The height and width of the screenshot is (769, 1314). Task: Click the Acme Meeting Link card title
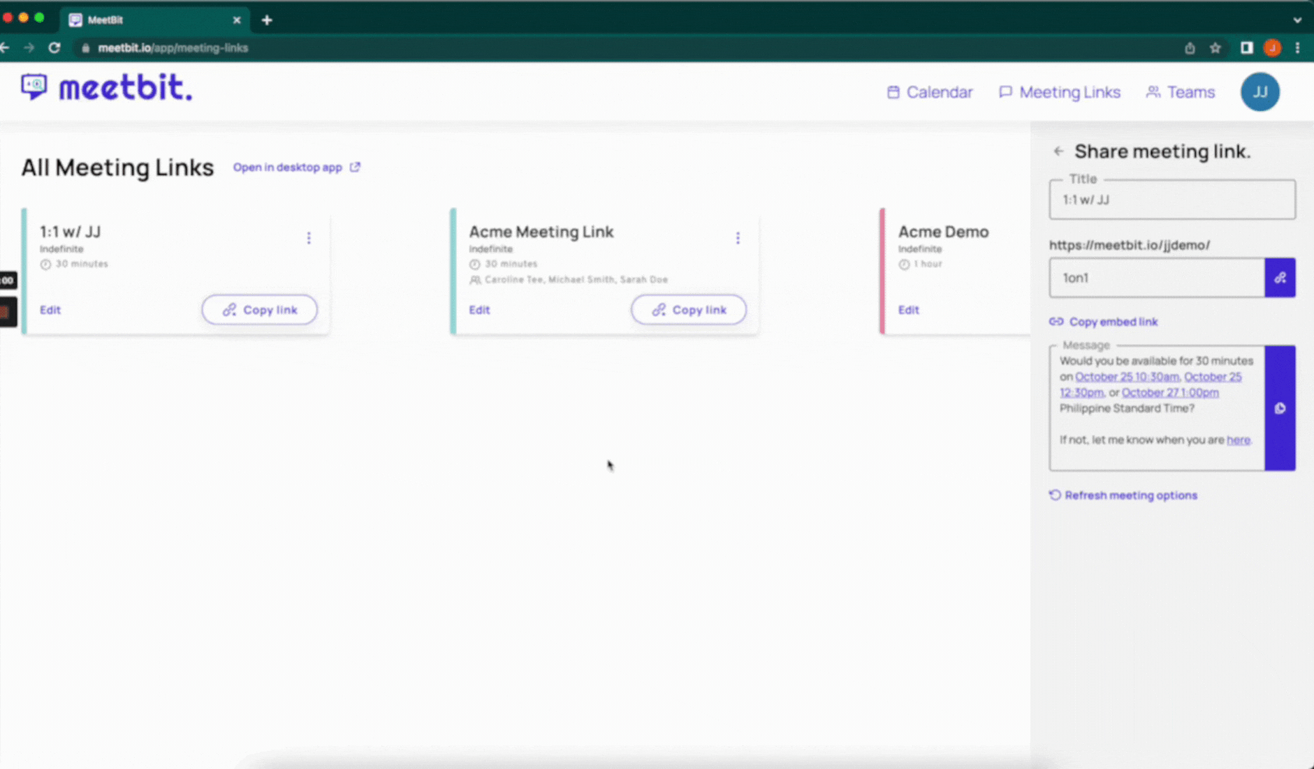(x=541, y=232)
